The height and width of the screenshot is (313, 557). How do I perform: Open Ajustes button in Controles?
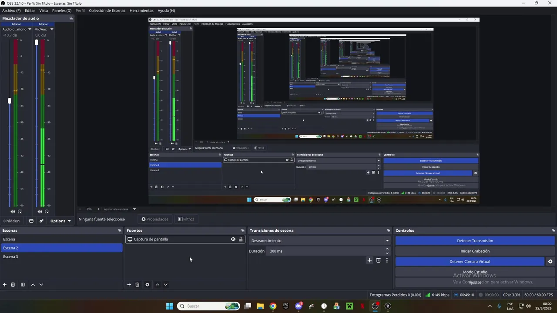pos(475,282)
